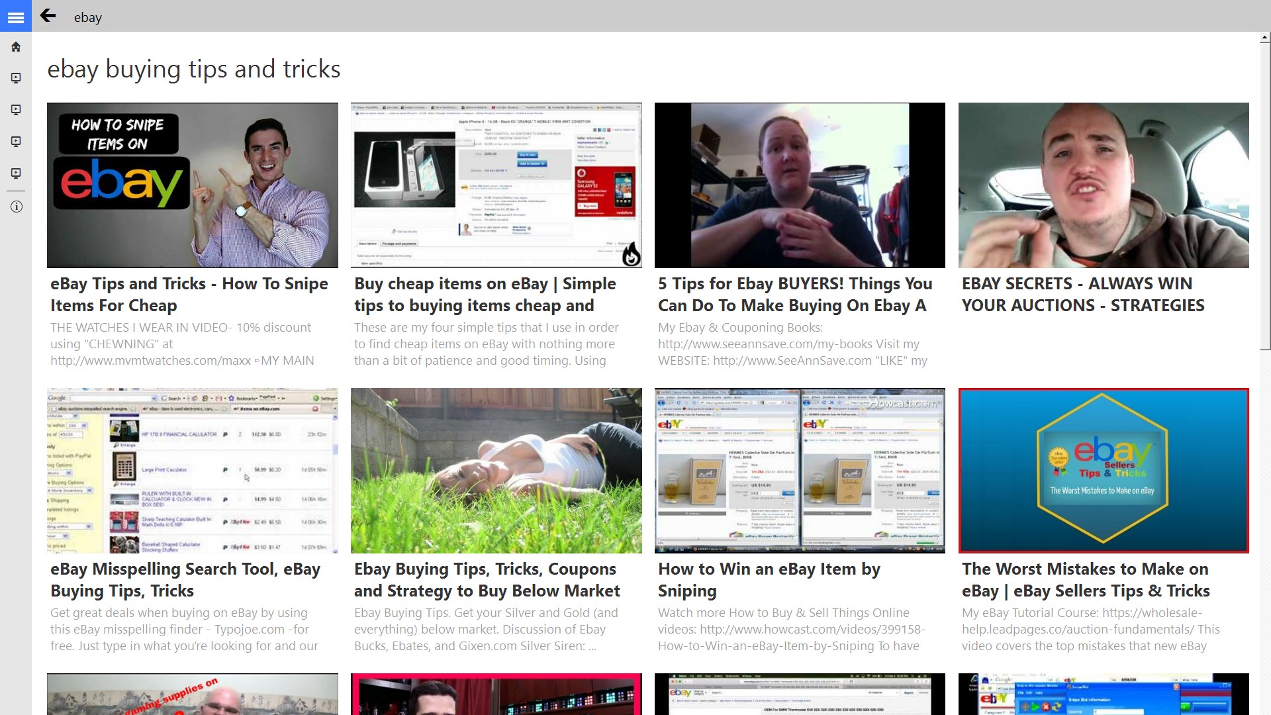Open the eBay Sellers Tips hexagon thumbnail

[1104, 471]
